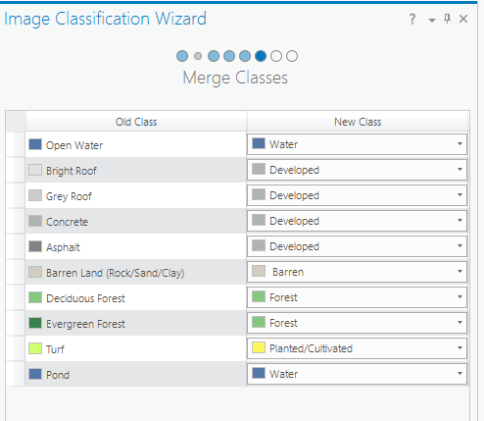484x421 pixels.
Task: Toggle the auto-hide pin icon
Action: pyautogui.click(x=448, y=19)
